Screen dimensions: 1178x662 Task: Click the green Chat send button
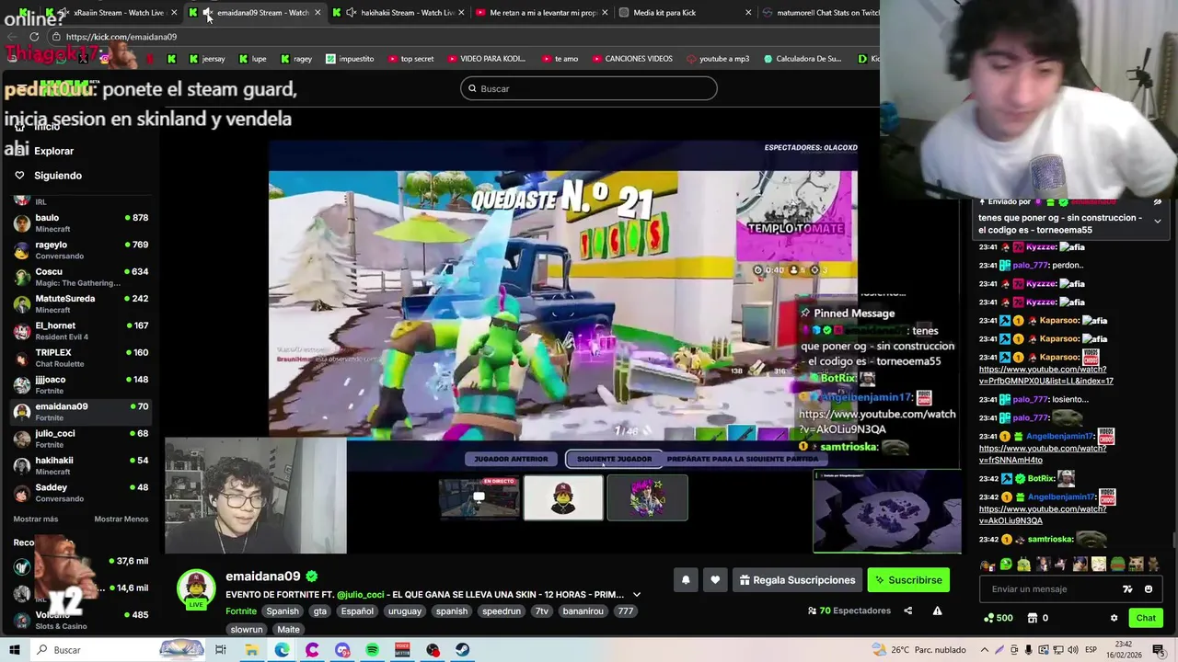(x=1146, y=618)
